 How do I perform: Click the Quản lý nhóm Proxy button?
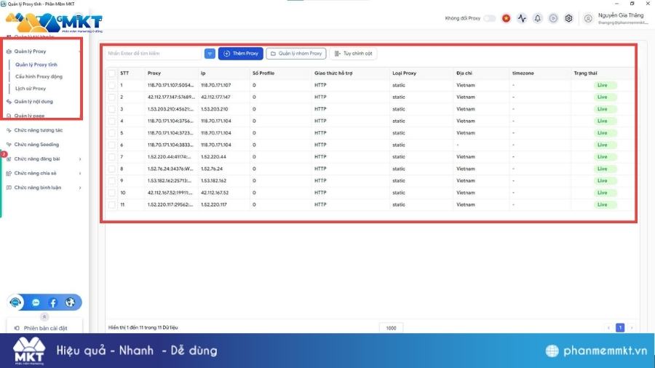pos(296,53)
